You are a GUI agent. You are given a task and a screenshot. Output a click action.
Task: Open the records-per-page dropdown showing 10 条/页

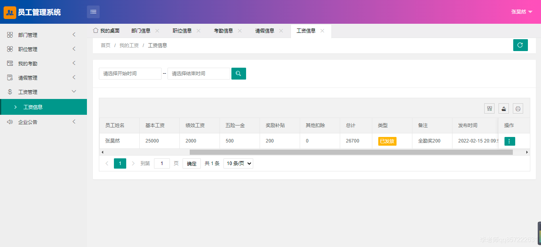[238, 163]
